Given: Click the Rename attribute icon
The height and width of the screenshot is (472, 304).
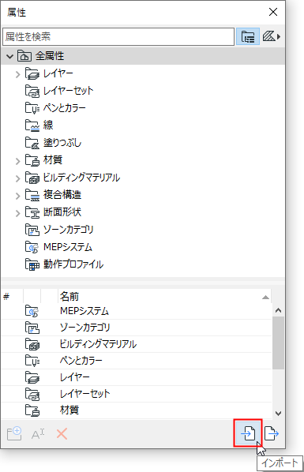Looking at the screenshot, I should point(38,434).
